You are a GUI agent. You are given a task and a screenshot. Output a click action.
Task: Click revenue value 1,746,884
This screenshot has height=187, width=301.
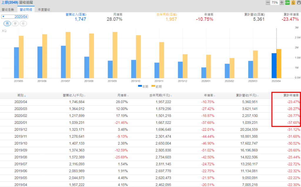77,102
